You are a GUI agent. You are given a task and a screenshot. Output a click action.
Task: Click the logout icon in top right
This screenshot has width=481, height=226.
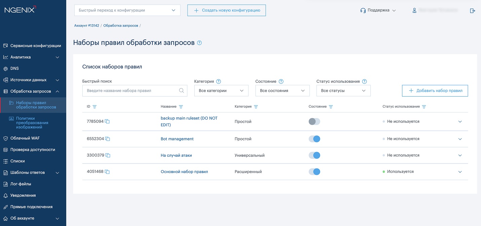472,11
